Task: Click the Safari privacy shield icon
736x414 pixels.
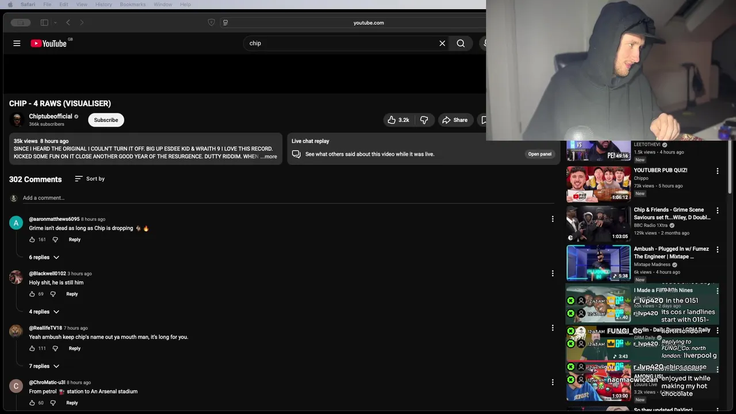Action: tap(211, 22)
